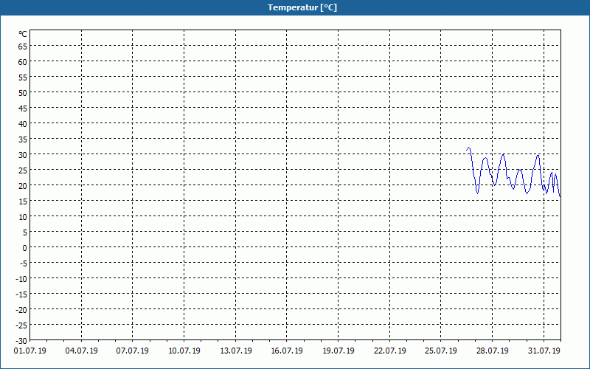Select the 65 value on temperature axis
590x369 pixels.
coord(23,46)
